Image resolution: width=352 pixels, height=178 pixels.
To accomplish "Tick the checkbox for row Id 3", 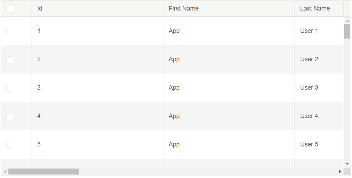I will pos(10,88).
